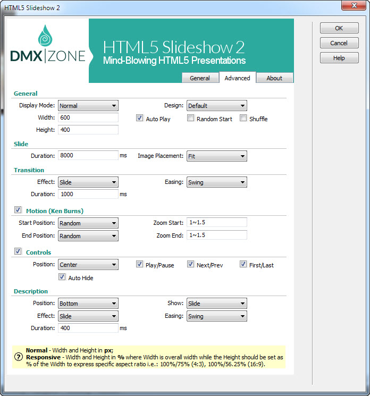Toggle the First/Last checkbox
The width and height of the screenshot is (370, 396).
click(x=243, y=264)
